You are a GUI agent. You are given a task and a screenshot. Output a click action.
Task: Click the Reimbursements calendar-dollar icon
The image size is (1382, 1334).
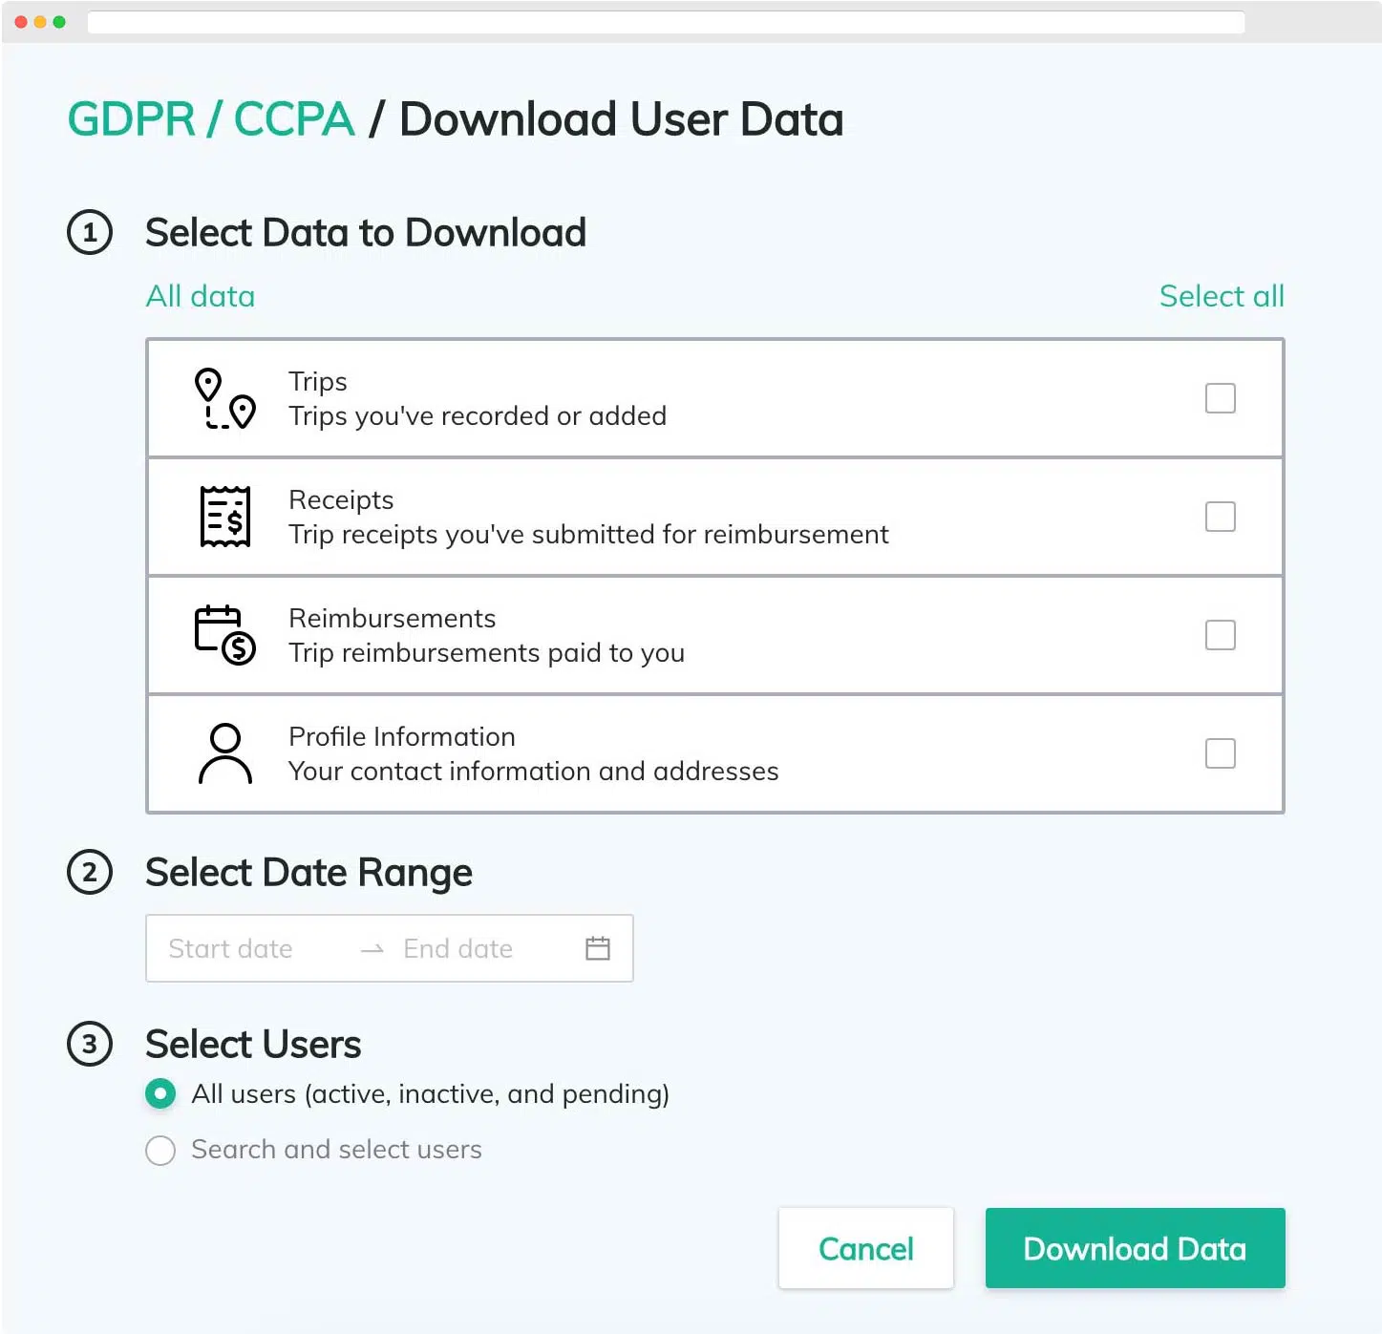pyautogui.click(x=225, y=635)
